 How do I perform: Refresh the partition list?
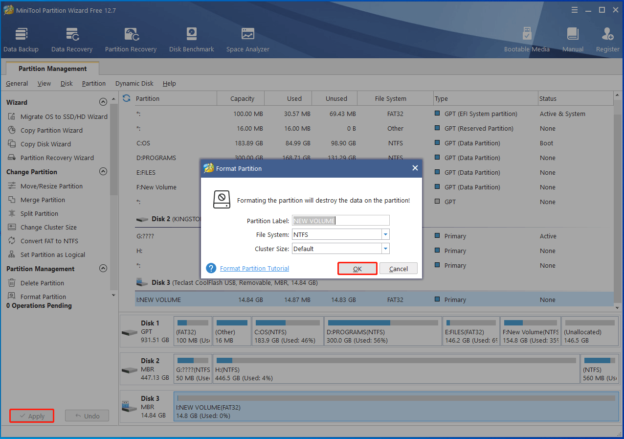126,98
